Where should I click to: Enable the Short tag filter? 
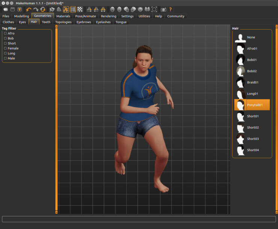click(x=5, y=43)
